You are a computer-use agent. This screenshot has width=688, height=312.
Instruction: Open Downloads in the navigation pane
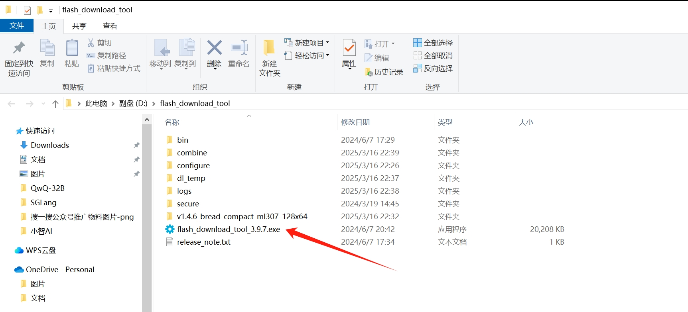pos(50,145)
